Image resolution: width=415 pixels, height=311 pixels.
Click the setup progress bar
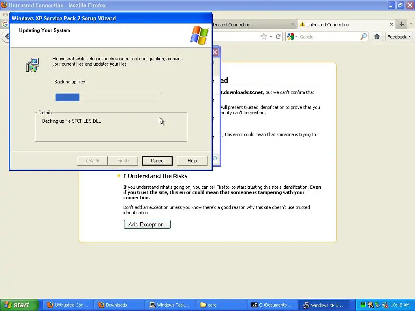point(108,97)
